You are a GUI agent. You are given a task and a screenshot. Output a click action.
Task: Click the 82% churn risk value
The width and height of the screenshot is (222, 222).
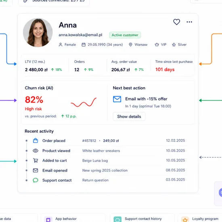coord(34,100)
